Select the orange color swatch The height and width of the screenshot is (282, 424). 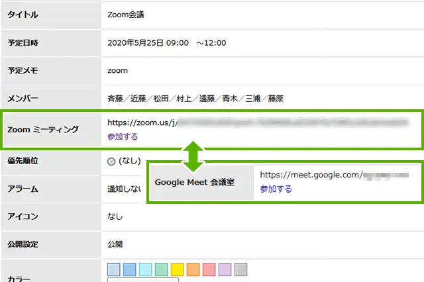click(x=193, y=269)
